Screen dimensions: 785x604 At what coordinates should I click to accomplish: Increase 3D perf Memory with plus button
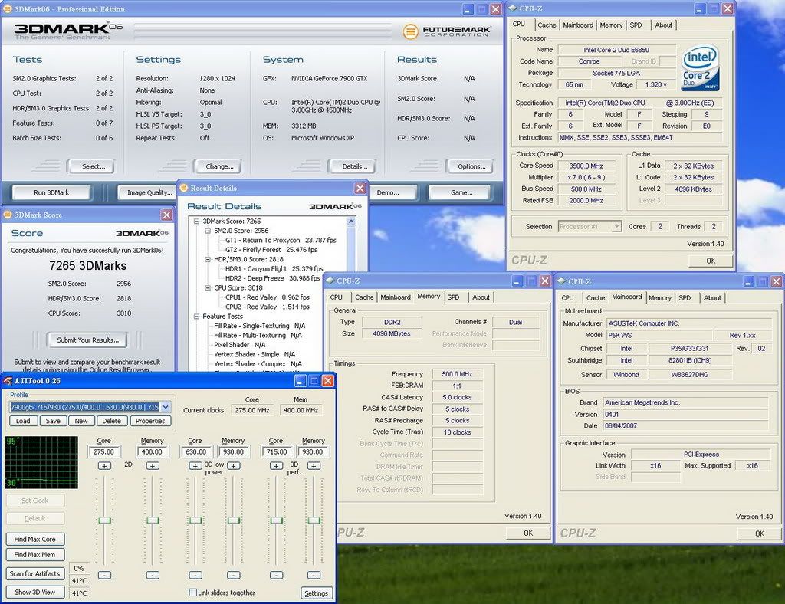click(x=314, y=466)
